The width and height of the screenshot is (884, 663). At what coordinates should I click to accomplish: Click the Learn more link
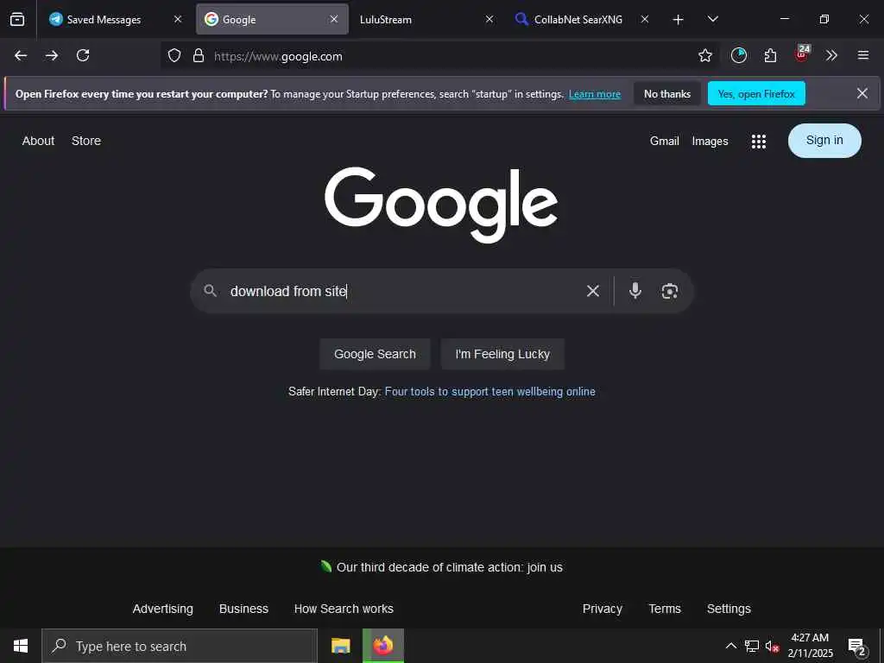[595, 94]
